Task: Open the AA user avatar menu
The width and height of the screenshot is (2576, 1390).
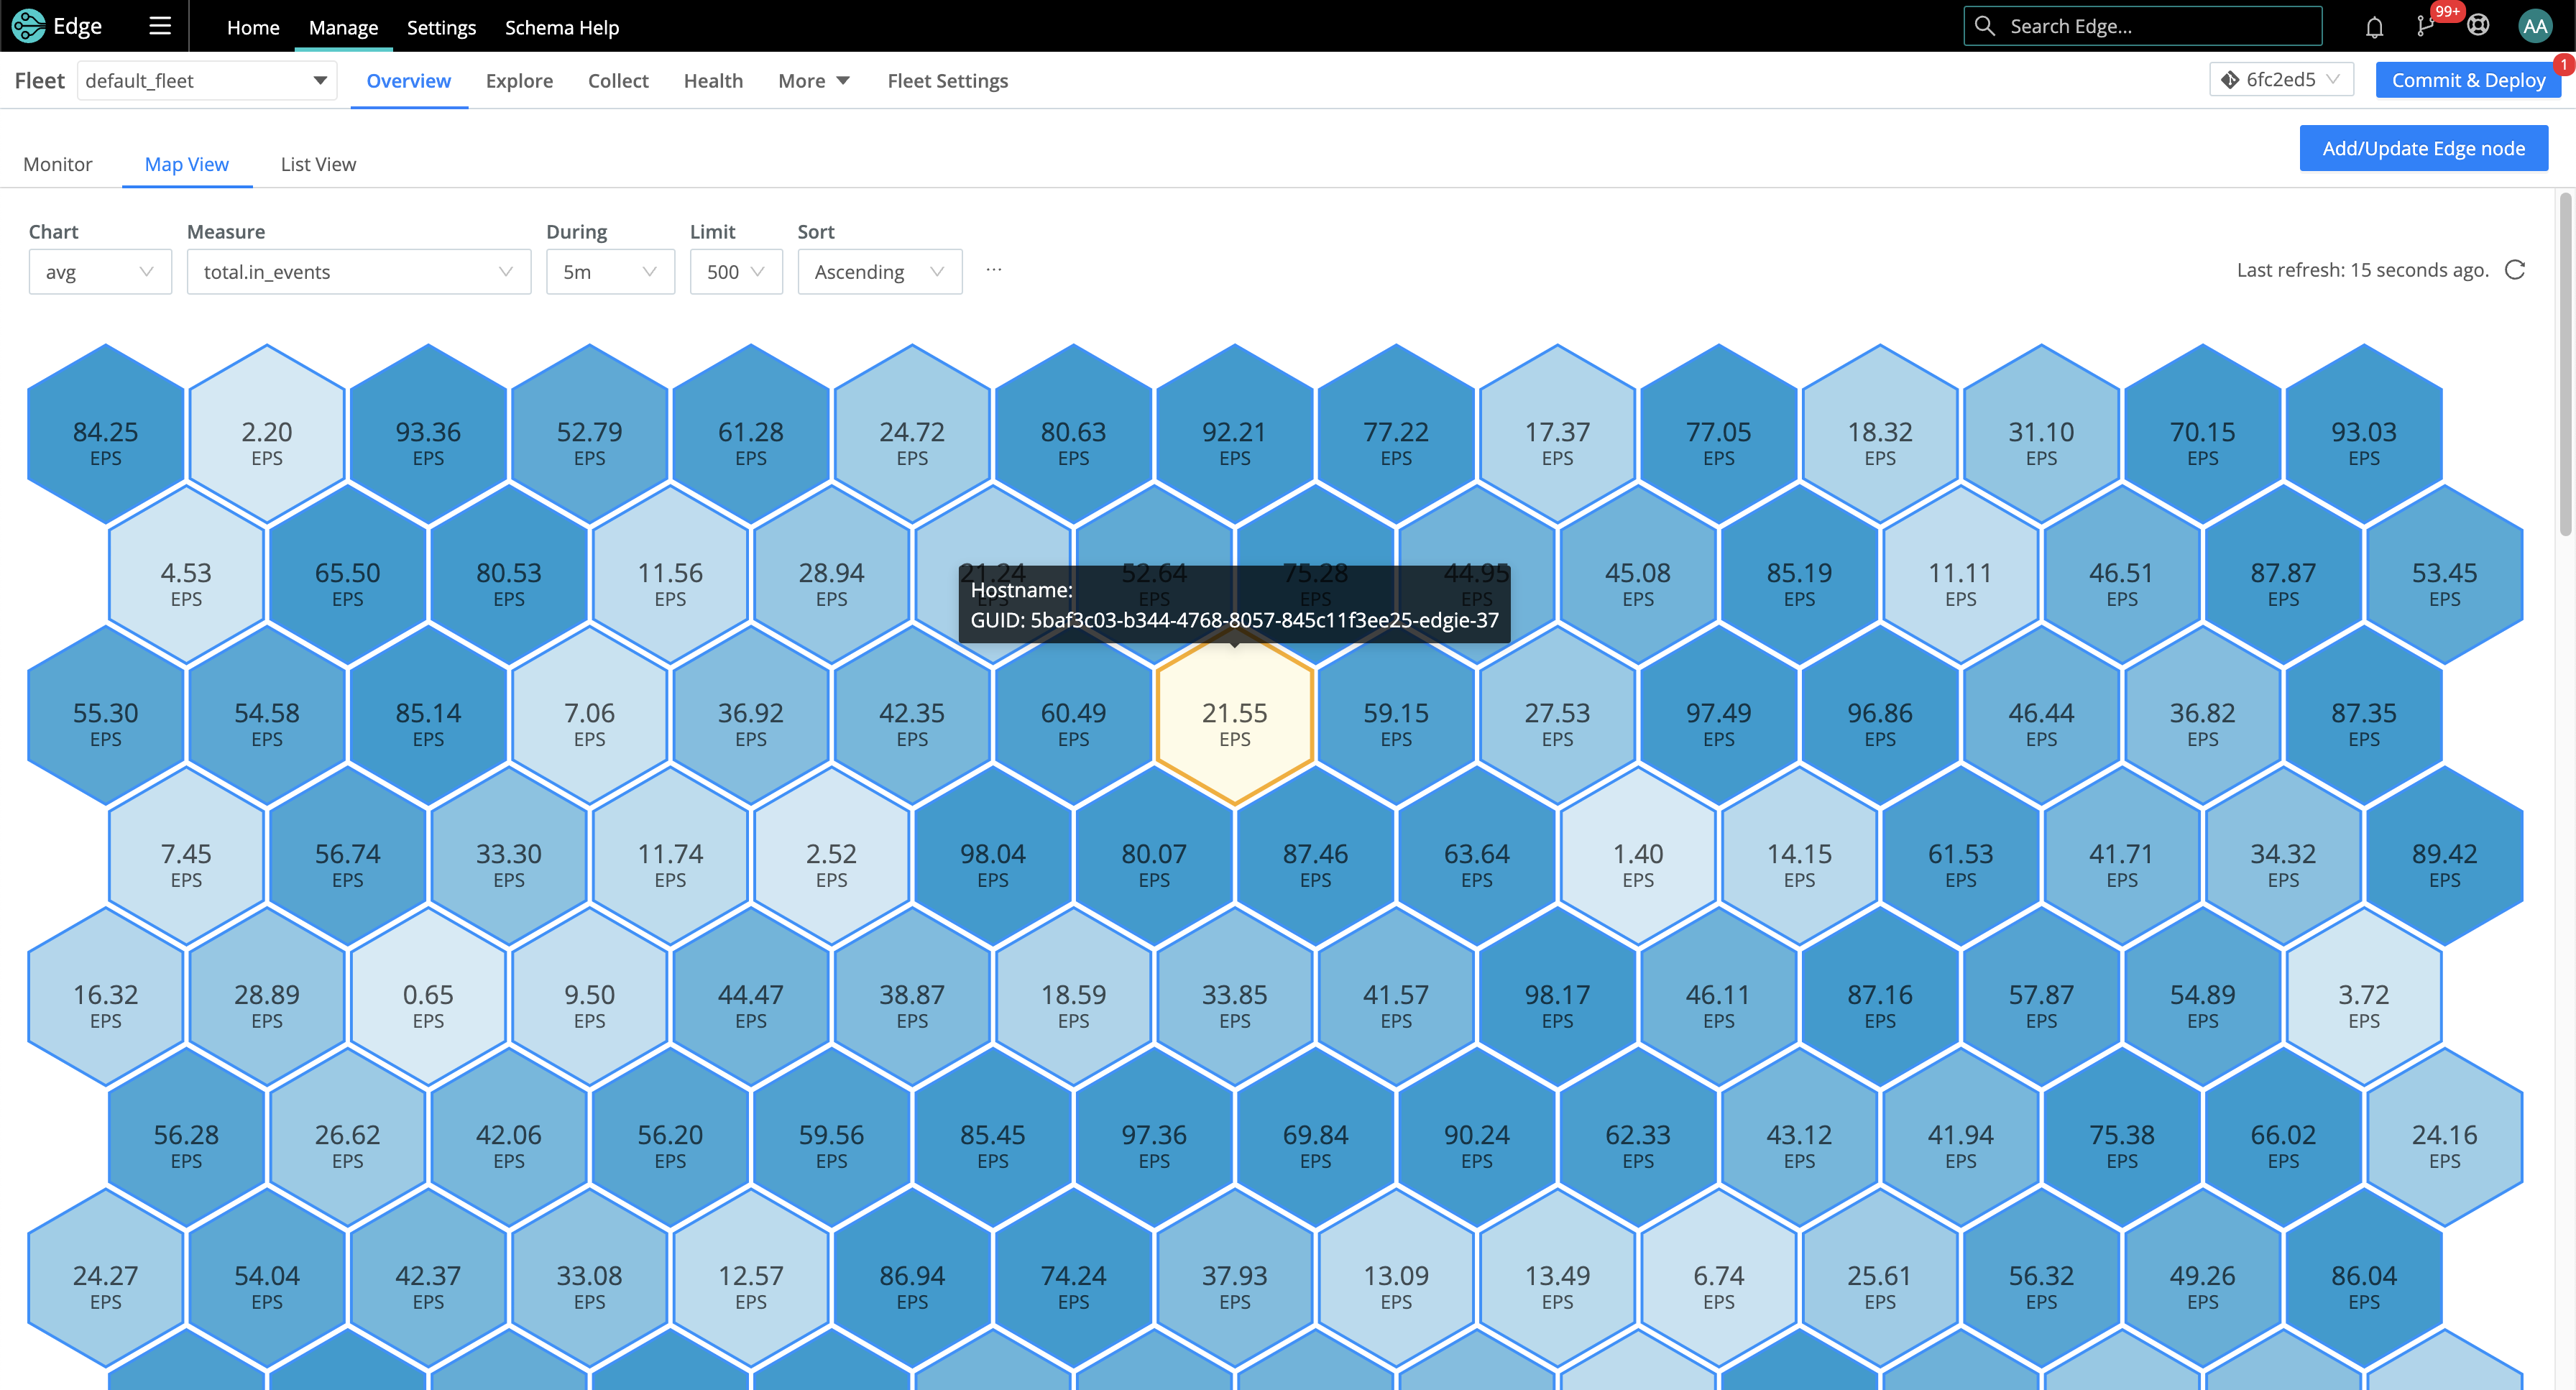Action: 2534,27
